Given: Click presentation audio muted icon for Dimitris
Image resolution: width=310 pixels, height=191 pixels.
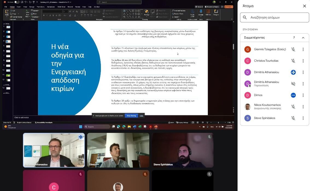Looking at the screenshot, I should [x=293, y=84].
